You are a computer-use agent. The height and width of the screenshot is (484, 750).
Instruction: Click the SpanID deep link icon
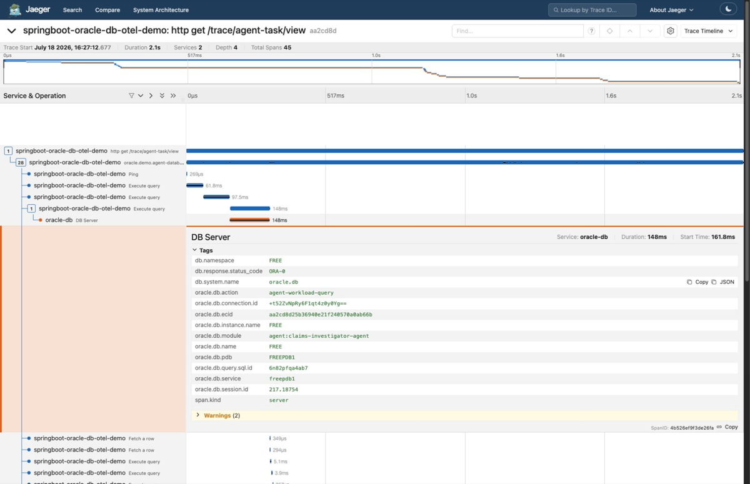tap(719, 427)
